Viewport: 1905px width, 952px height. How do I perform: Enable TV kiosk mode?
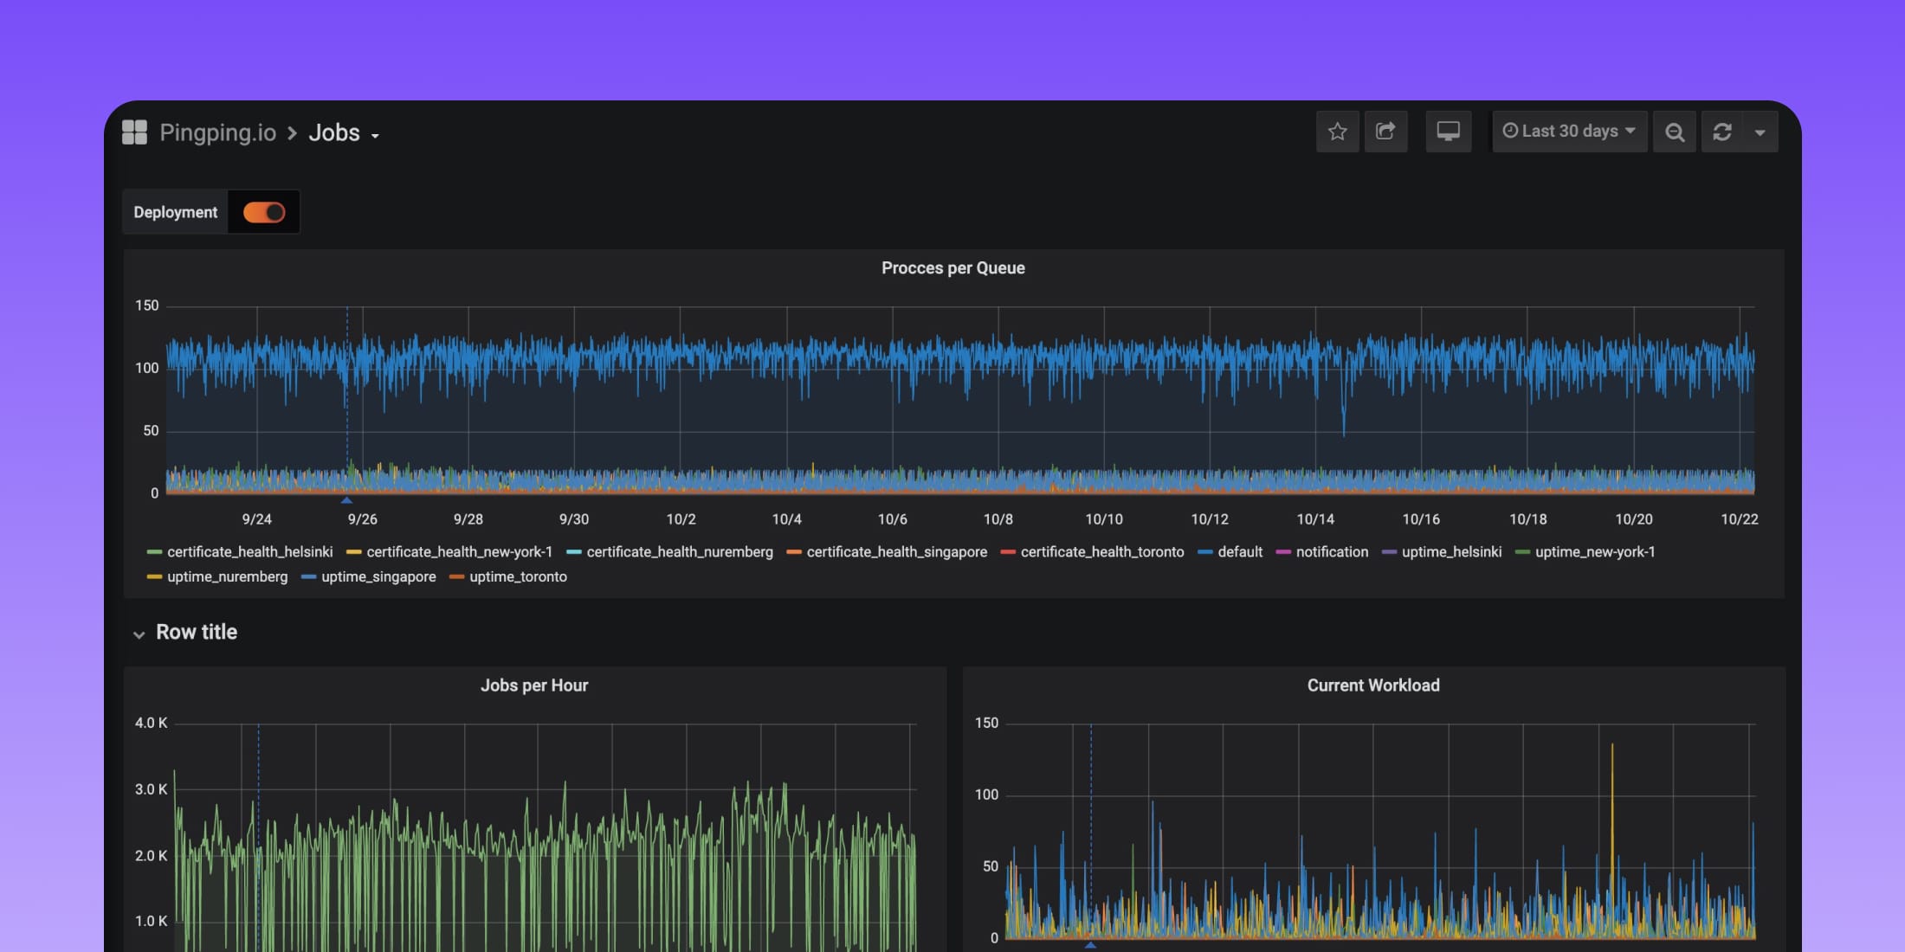tap(1449, 132)
